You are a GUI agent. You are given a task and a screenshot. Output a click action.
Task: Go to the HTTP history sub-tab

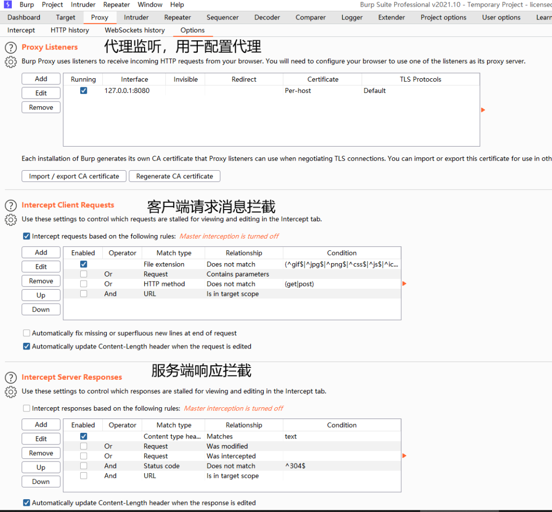(x=70, y=30)
